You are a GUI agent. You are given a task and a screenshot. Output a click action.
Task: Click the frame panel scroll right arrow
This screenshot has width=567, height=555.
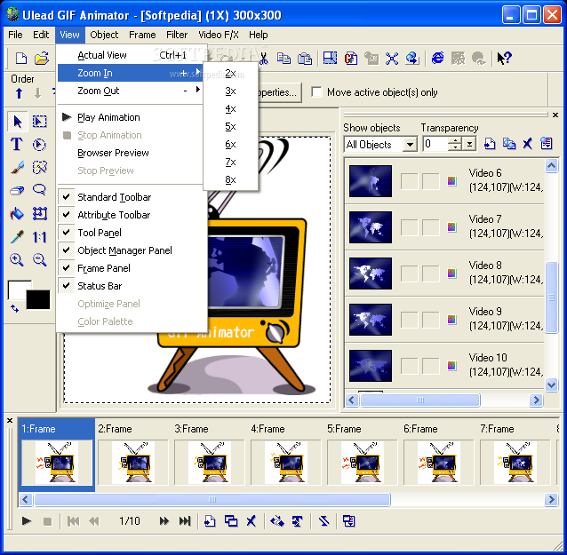551,500
